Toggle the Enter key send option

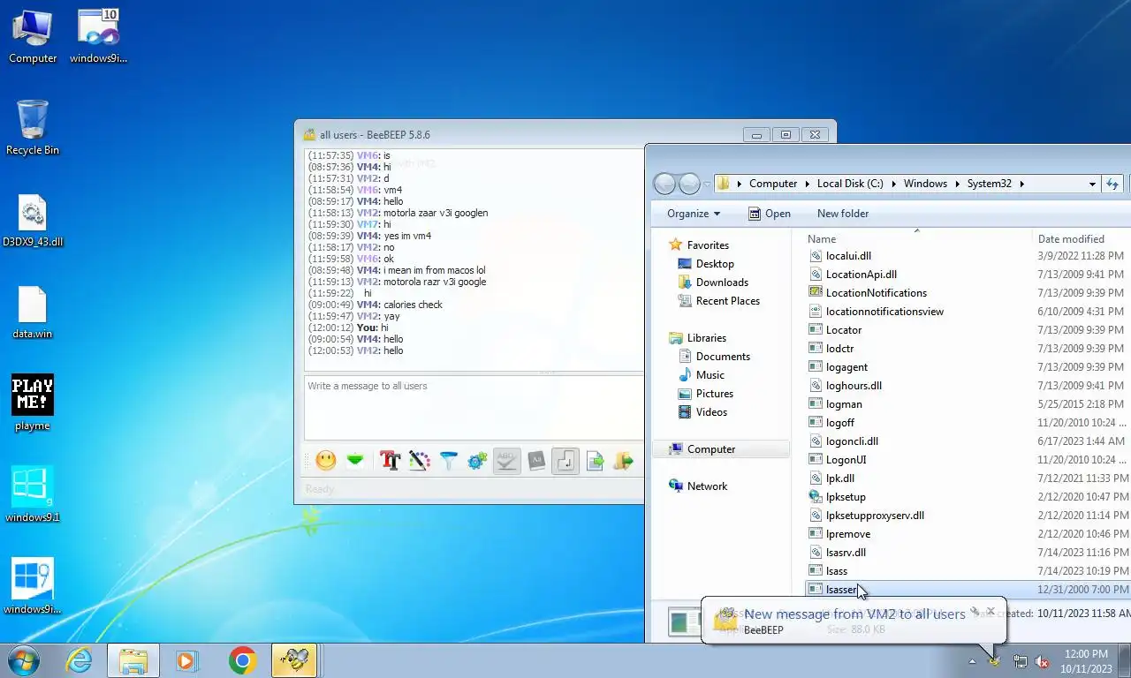click(x=565, y=461)
